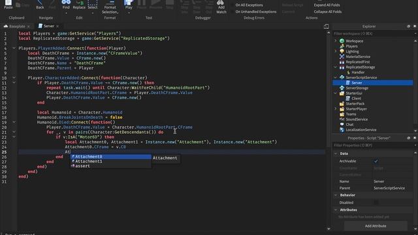This screenshot has width=418, height=235.
Task: Click the ServerStorage icon
Action: (342, 88)
